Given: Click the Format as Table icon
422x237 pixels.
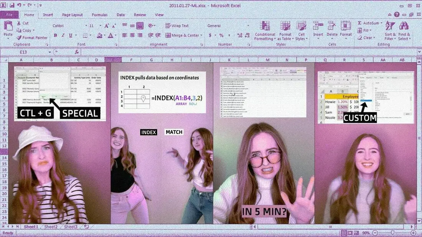Looking at the screenshot, I should pos(285,26).
